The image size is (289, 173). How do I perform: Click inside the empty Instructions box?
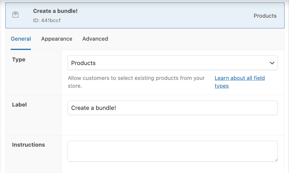point(172,151)
